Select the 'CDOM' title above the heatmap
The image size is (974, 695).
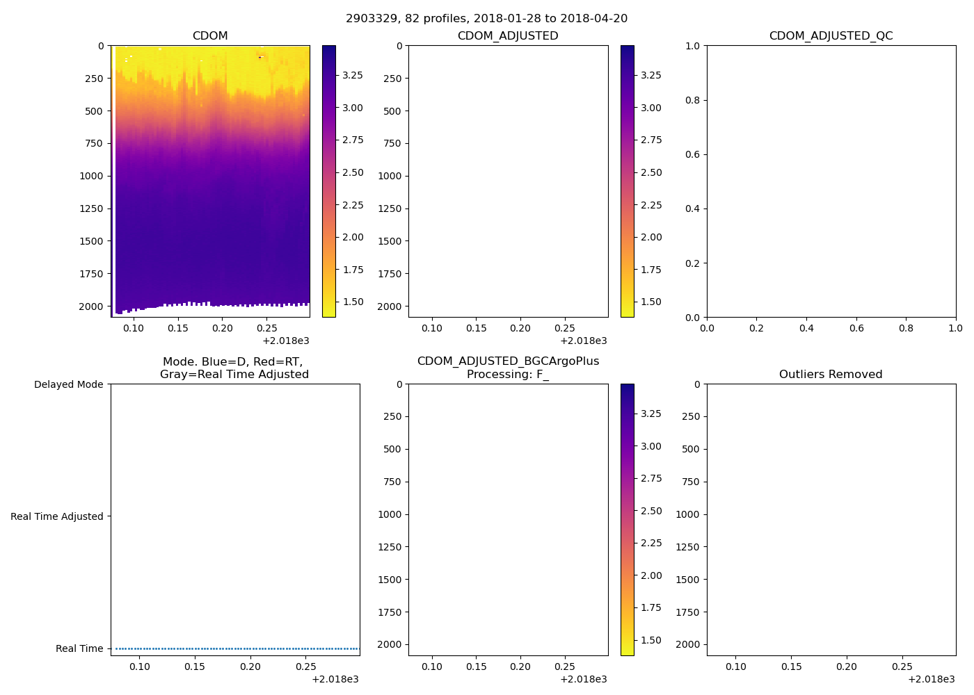point(210,35)
